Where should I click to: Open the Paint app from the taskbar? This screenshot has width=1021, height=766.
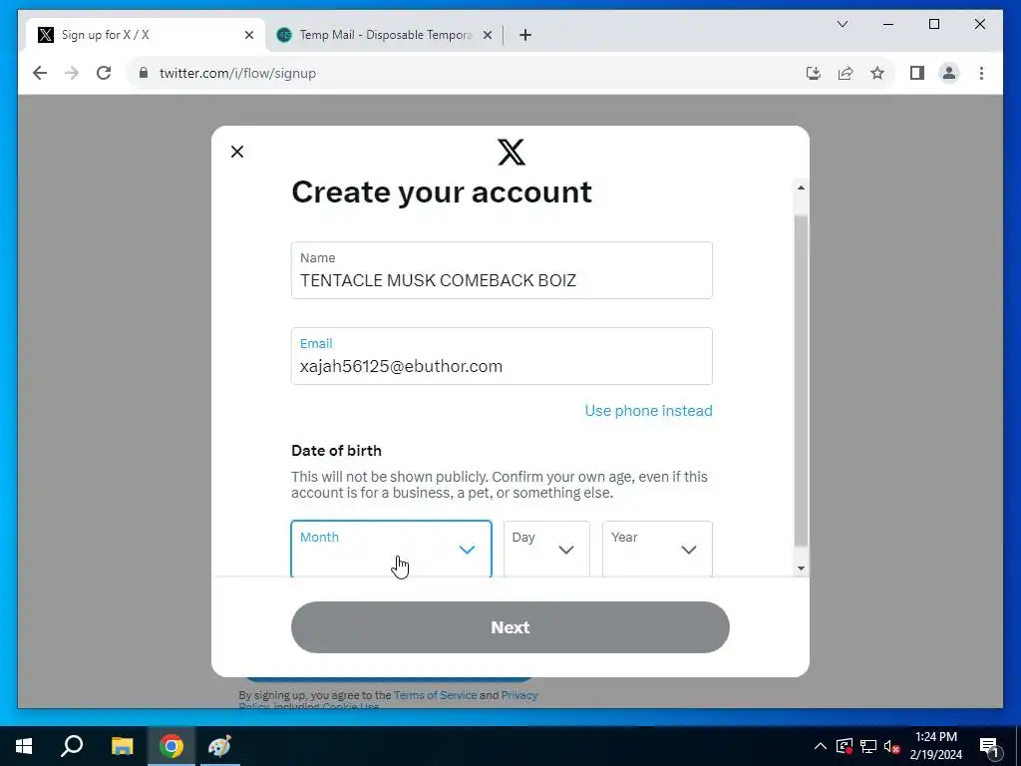219,746
